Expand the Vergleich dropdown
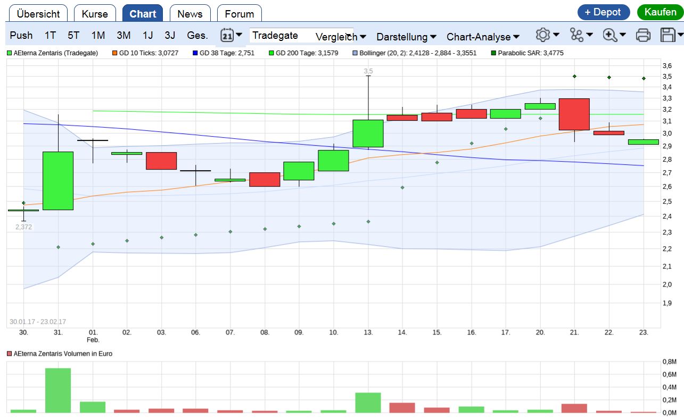This screenshot has height=419, width=684. 341,37
